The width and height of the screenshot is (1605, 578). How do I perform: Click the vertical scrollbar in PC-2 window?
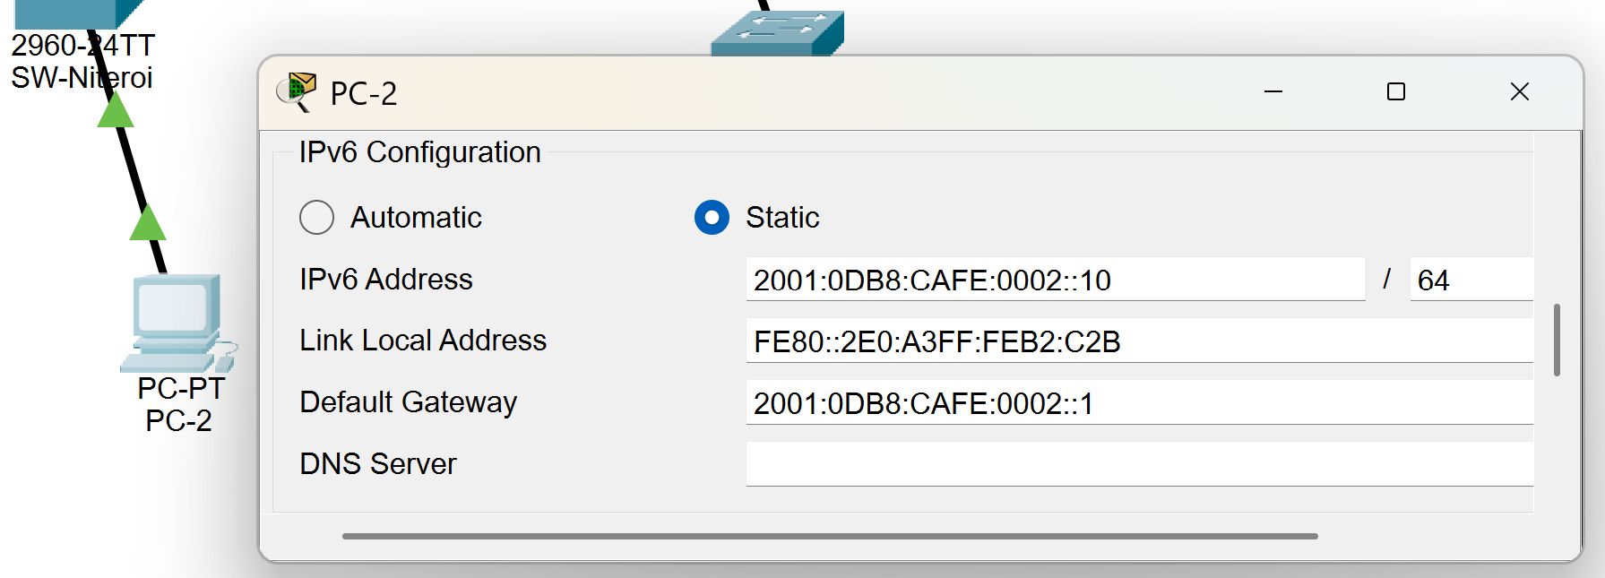point(1557,341)
